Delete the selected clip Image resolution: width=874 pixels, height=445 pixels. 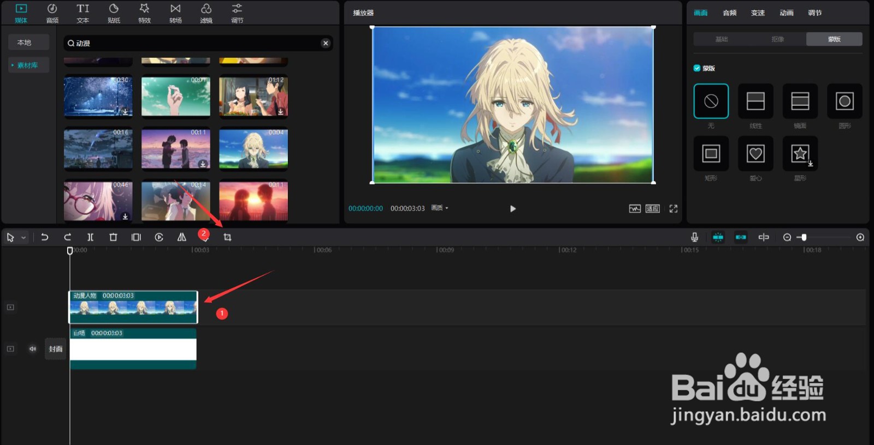tap(113, 237)
